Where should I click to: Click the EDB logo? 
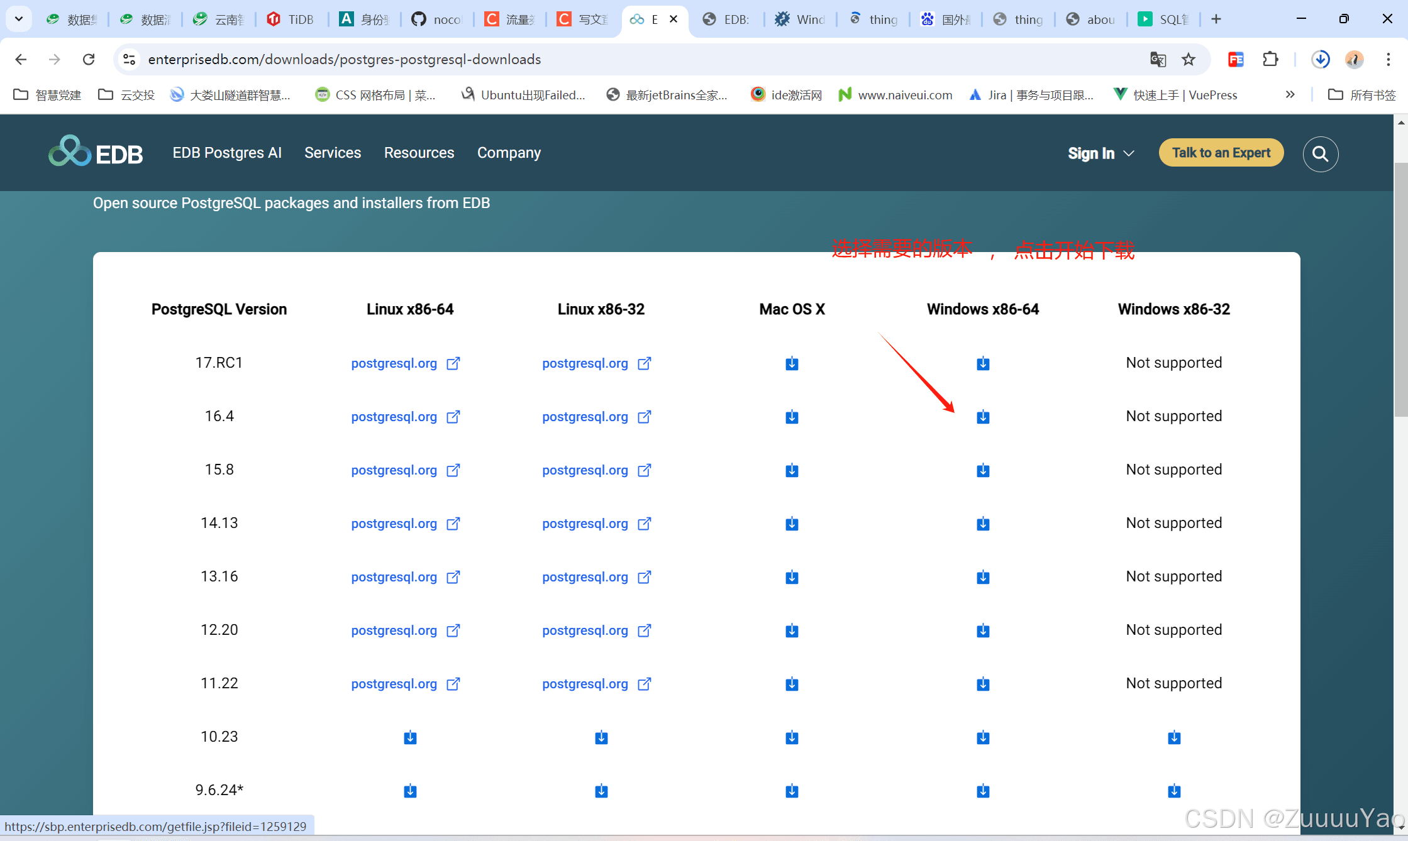click(96, 153)
